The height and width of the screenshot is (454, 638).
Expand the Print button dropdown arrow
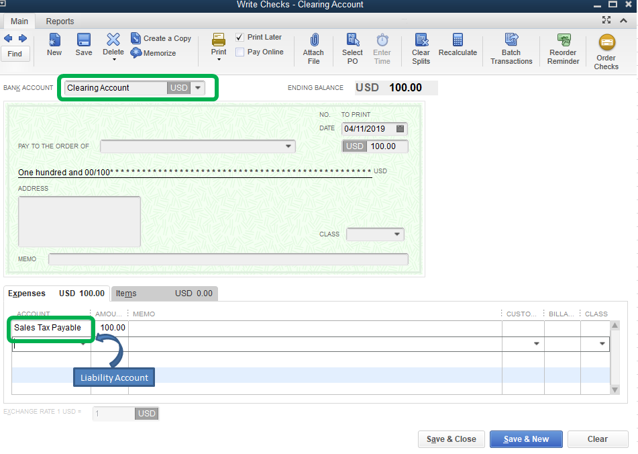(x=219, y=60)
